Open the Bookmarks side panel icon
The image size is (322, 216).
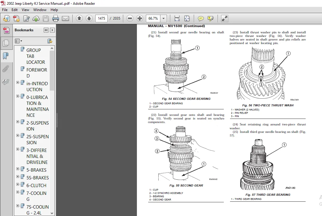(x=6, y=56)
